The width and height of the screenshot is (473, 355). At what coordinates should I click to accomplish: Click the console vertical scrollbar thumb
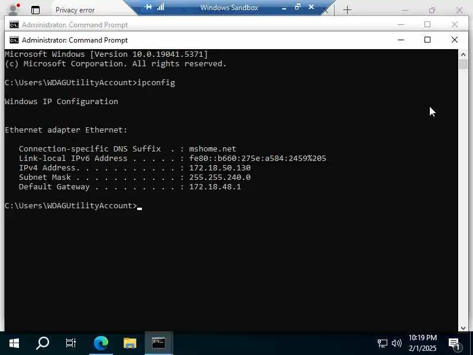click(463, 64)
